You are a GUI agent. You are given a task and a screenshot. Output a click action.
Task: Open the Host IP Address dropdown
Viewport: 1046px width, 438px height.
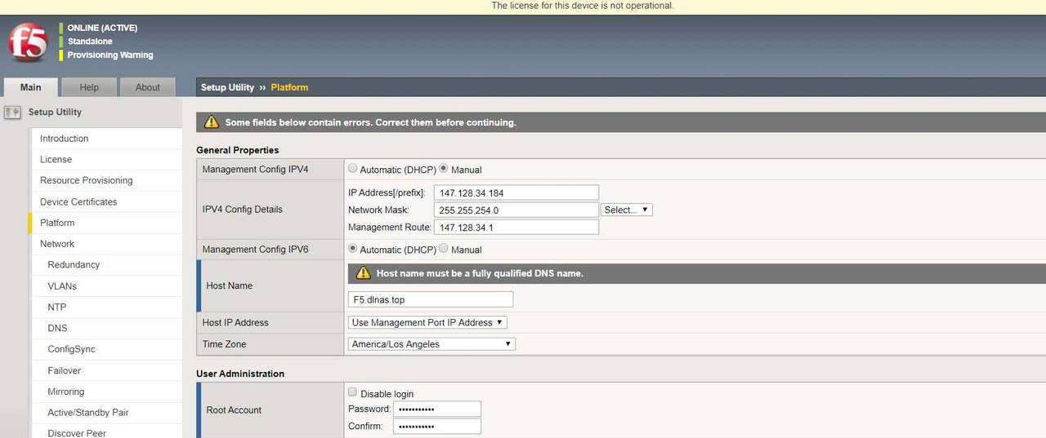427,322
